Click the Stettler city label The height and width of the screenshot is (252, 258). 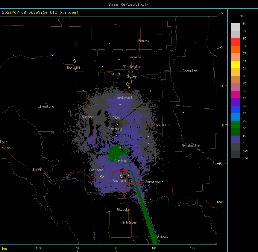(x=190, y=71)
